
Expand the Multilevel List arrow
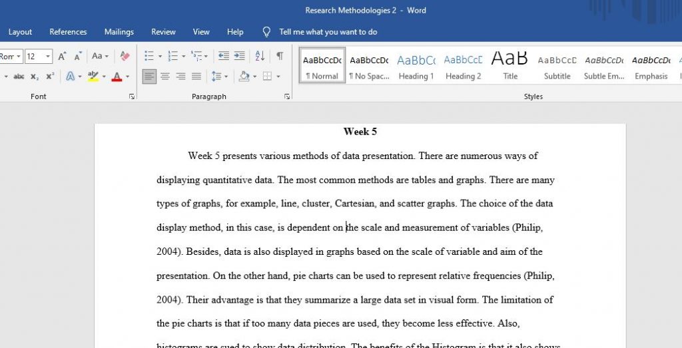206,57
